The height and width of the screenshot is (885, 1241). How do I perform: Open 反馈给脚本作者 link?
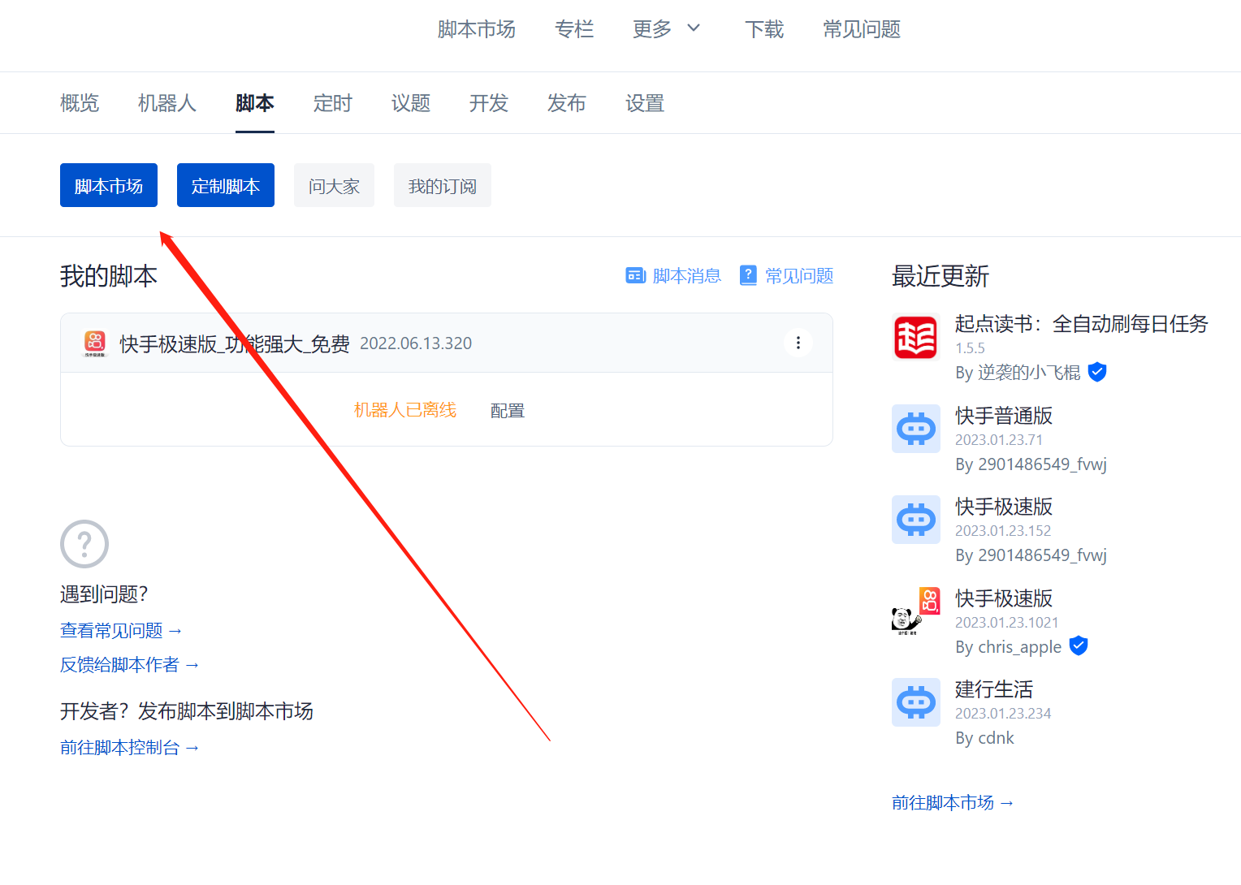tap(129, 664)
